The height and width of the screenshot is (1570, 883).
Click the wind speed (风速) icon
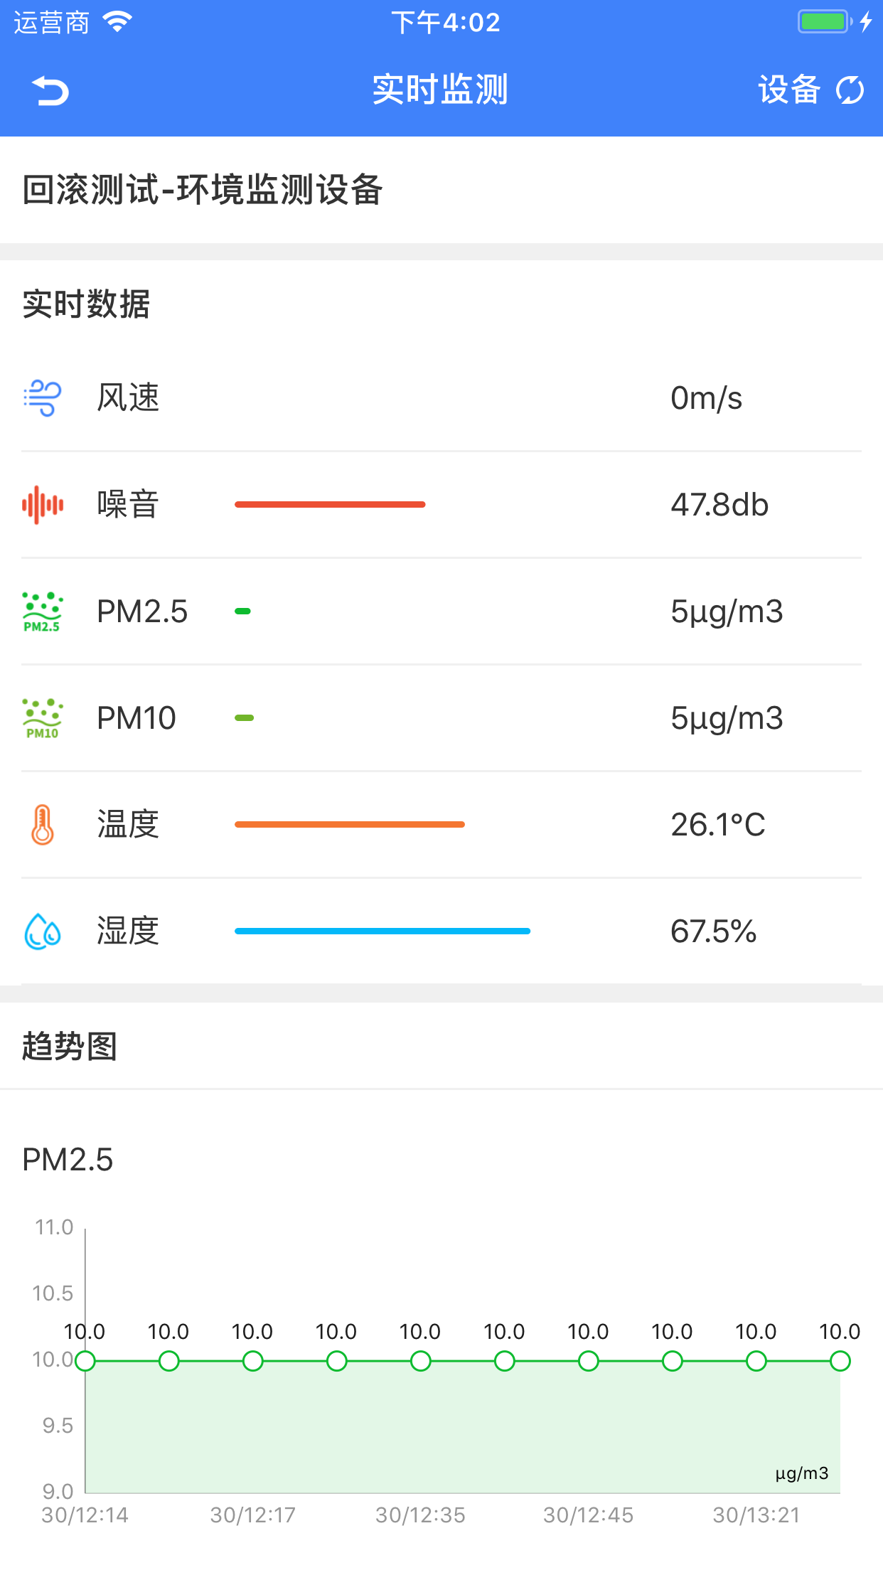pos(43,398)
